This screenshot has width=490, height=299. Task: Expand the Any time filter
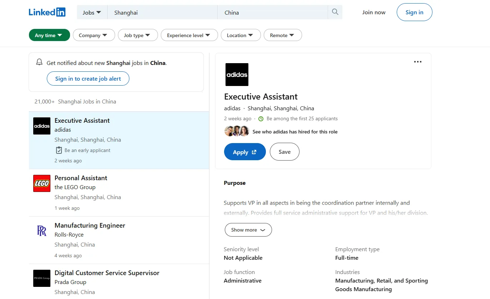point(49,35)
